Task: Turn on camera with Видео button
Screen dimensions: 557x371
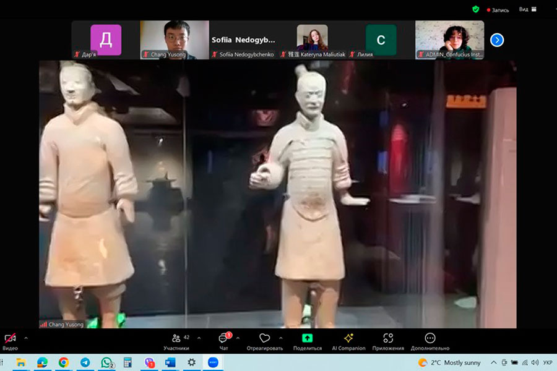Action: pyautogui.click(x=10, y=339)
